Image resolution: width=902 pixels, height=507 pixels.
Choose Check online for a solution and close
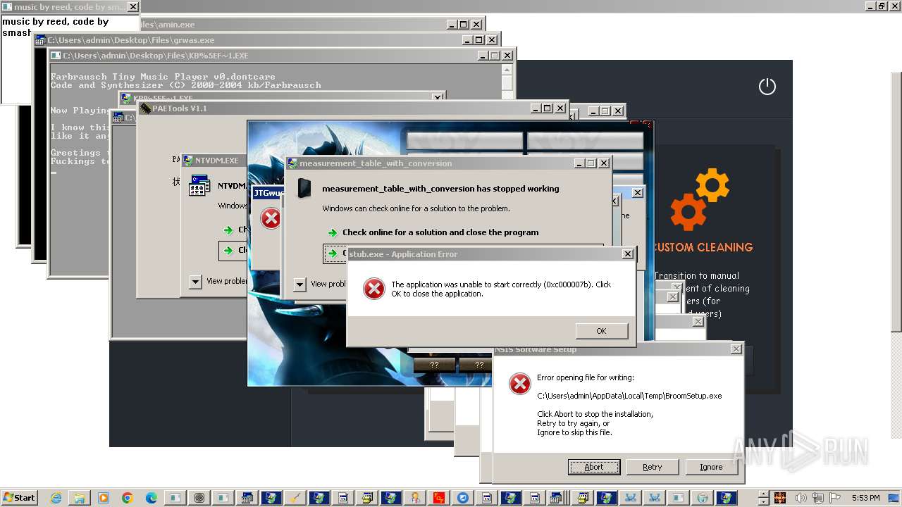(440, 232)
